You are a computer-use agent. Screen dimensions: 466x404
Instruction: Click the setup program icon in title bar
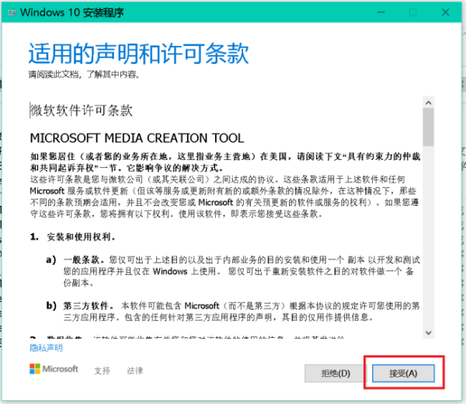point(10,12)
